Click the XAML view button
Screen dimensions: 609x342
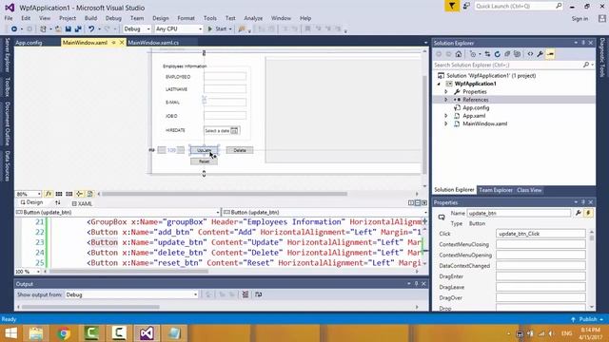[82, 203]
